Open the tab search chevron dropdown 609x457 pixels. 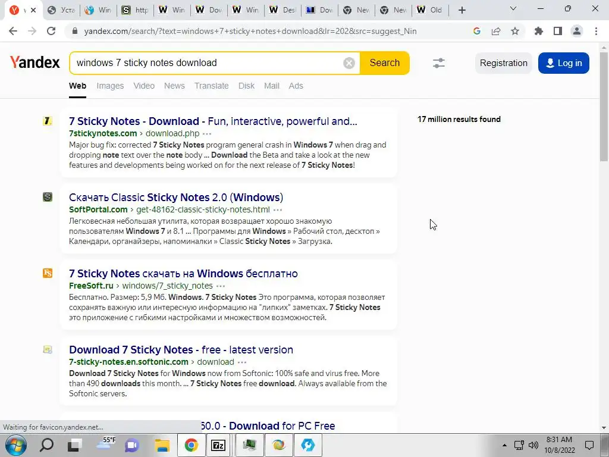[513, 8]
